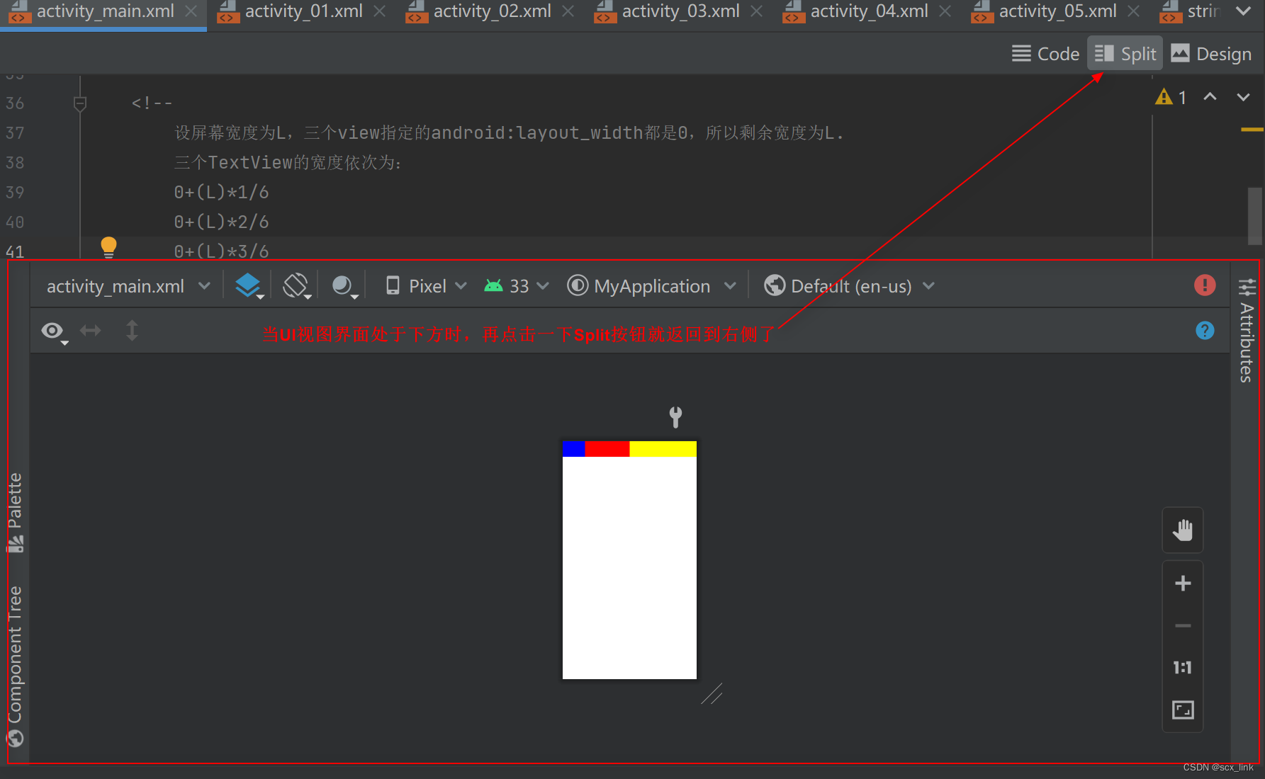
Task: Click the red layout error indicator
Action: pos(1205,285)
